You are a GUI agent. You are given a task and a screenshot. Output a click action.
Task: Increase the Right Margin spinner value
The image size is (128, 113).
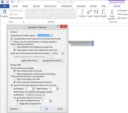[58, 88]
